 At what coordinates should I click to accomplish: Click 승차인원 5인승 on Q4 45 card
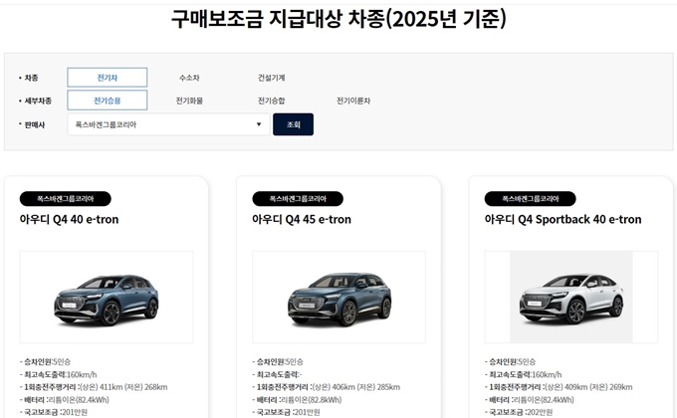[x=278, y=362]
